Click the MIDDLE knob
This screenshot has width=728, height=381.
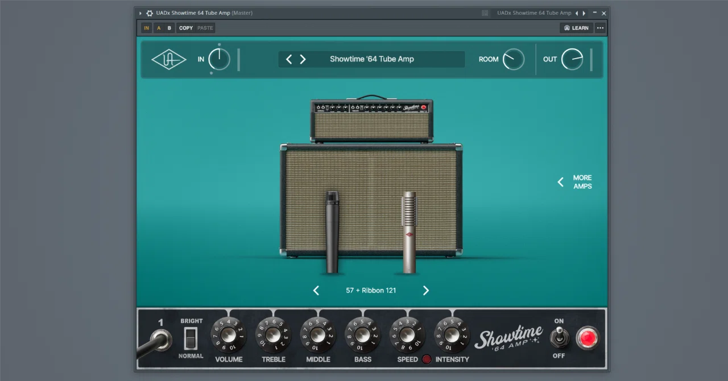(318, 335)
